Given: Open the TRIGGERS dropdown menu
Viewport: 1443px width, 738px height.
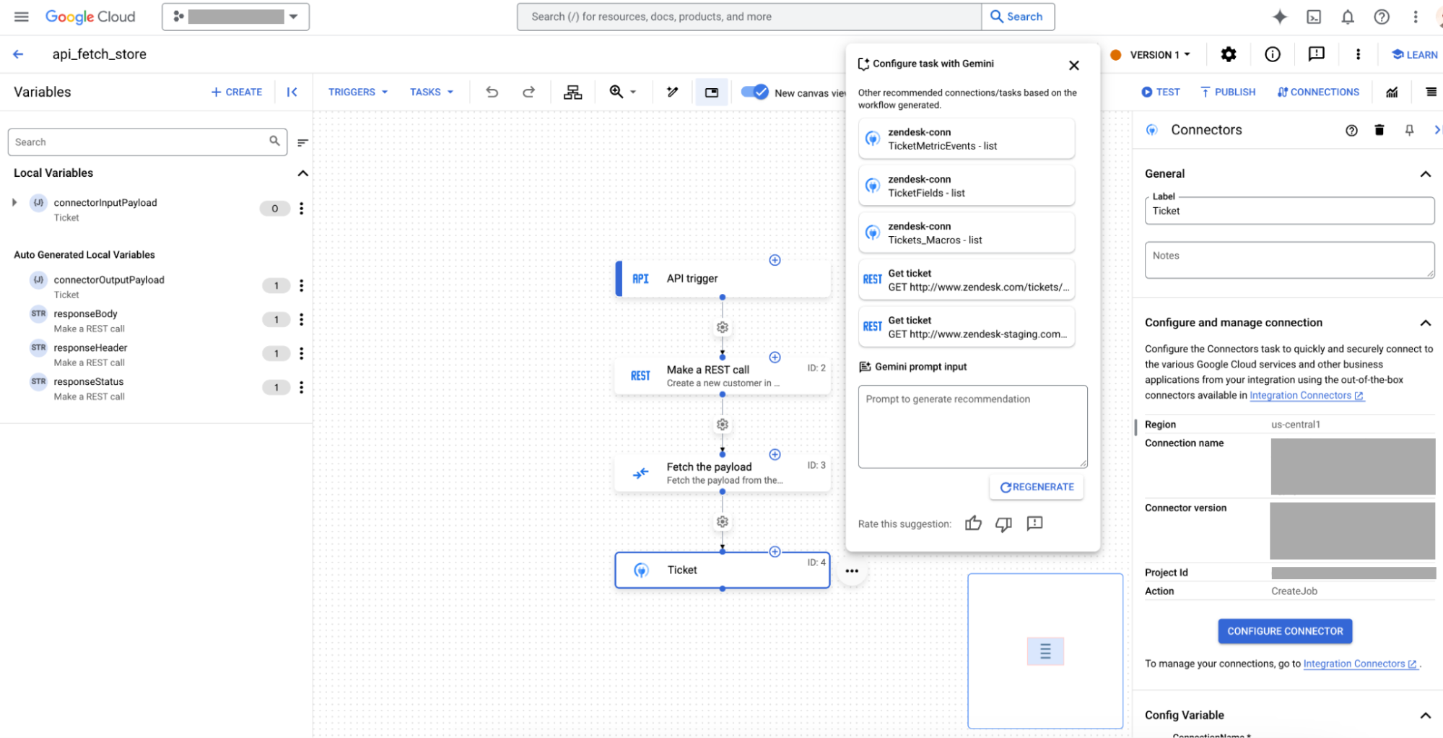Looking at the screenshot, I should pos(358,92).
